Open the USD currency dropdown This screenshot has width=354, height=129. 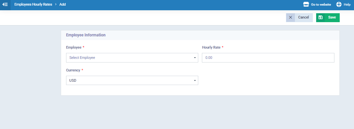tap(132, 80)
